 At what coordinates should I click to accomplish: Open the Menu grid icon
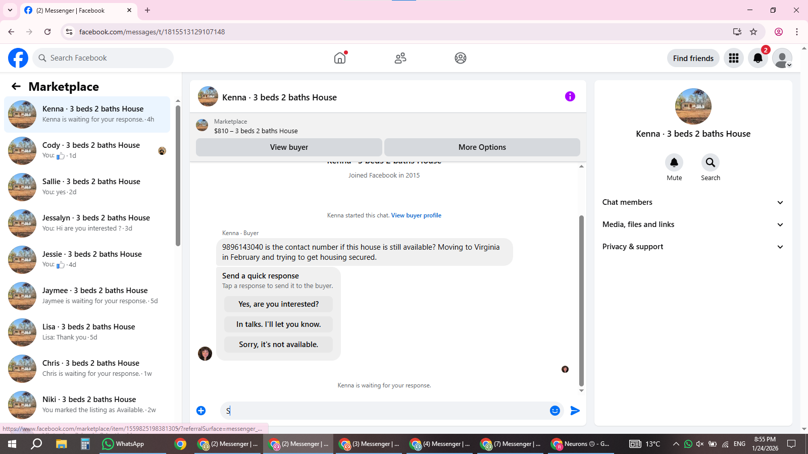point(734,58)
